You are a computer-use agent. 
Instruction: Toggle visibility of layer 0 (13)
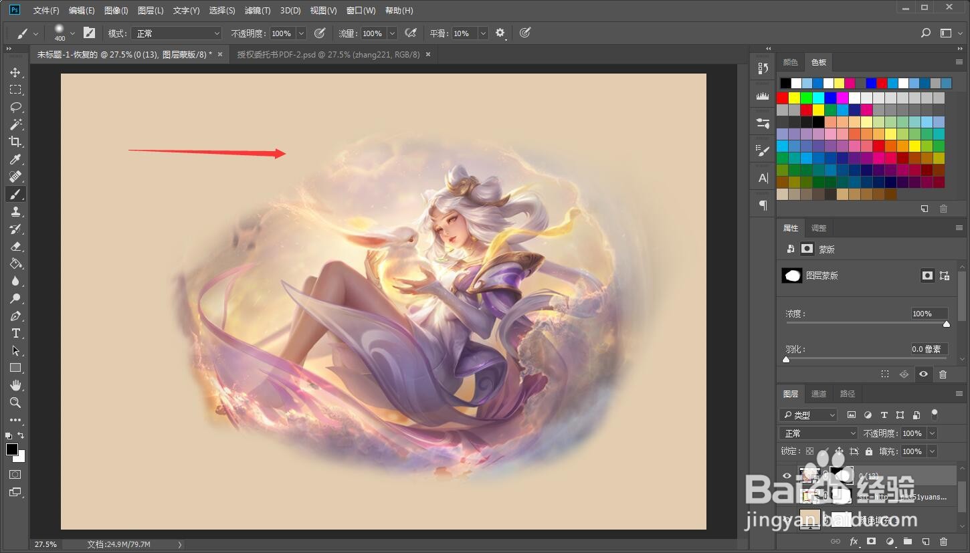(x=787, y=476)
